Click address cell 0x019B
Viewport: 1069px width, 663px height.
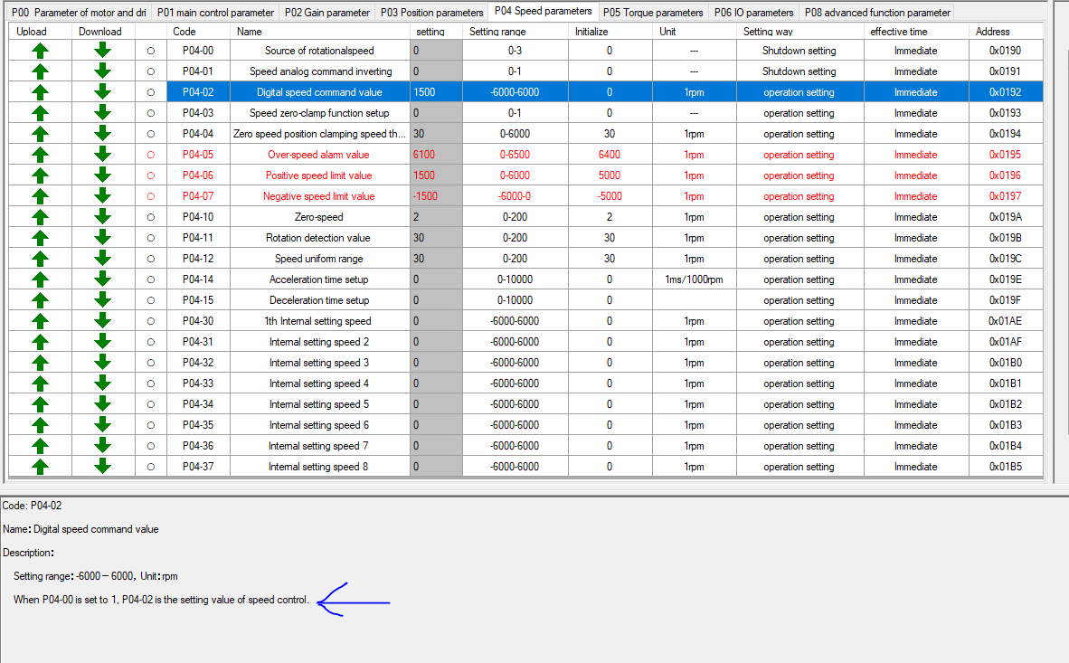1006,237
